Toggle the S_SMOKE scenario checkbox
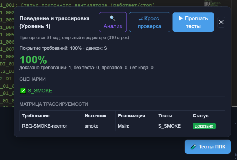The image size is (237, 160). point(23,91)
